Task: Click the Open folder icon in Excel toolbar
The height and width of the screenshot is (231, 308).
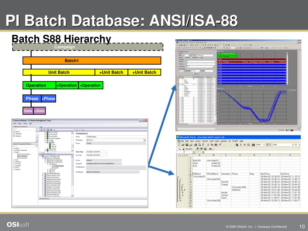Action: coord(183,145)
